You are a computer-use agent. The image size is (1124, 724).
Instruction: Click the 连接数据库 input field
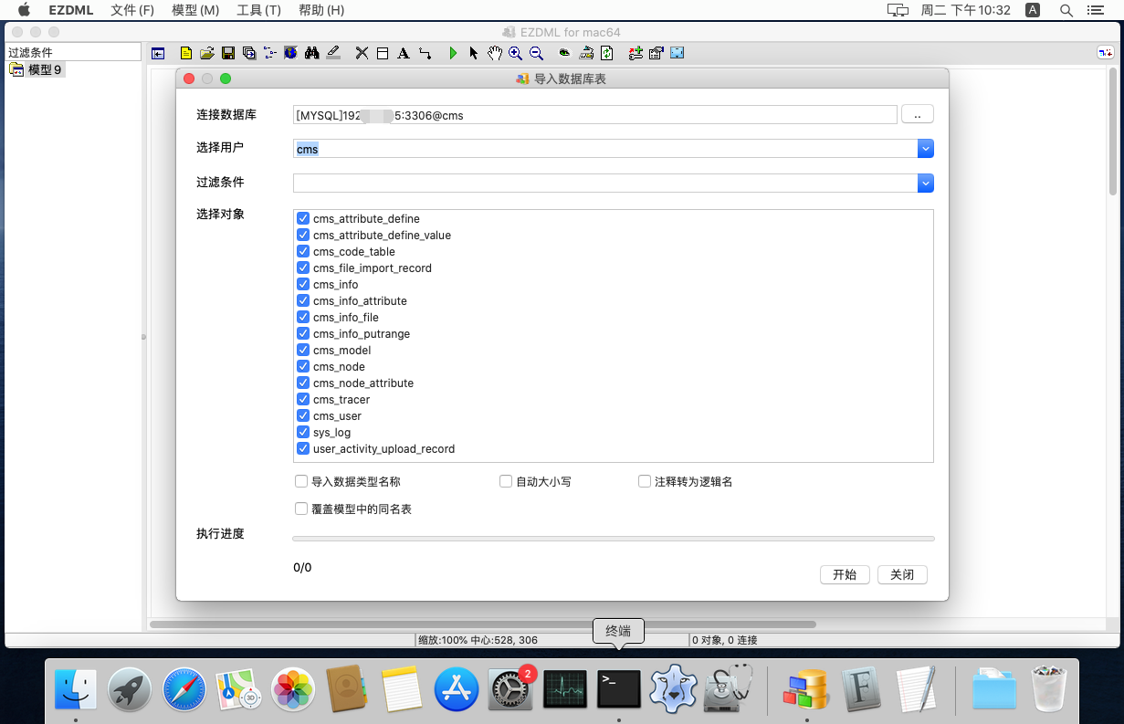(x=595, y=114)
